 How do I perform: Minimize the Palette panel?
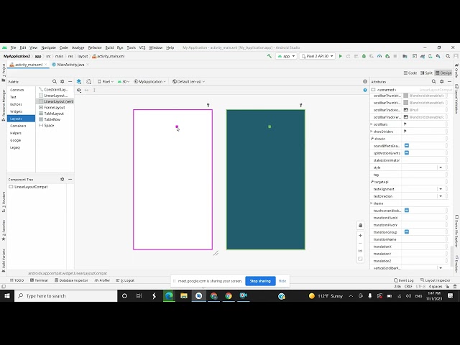(x=70, y=81)
